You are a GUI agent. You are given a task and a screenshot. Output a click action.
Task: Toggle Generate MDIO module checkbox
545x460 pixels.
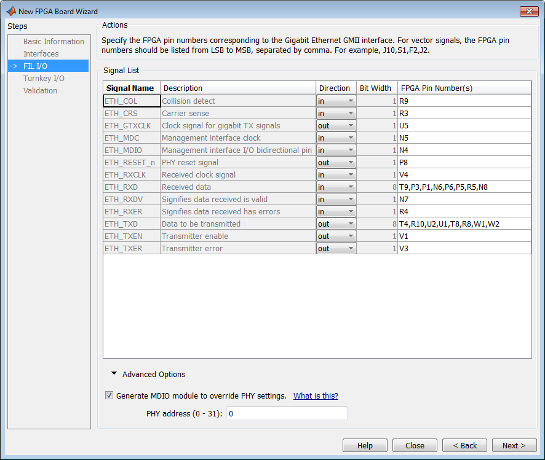click(x=109, y=396)
